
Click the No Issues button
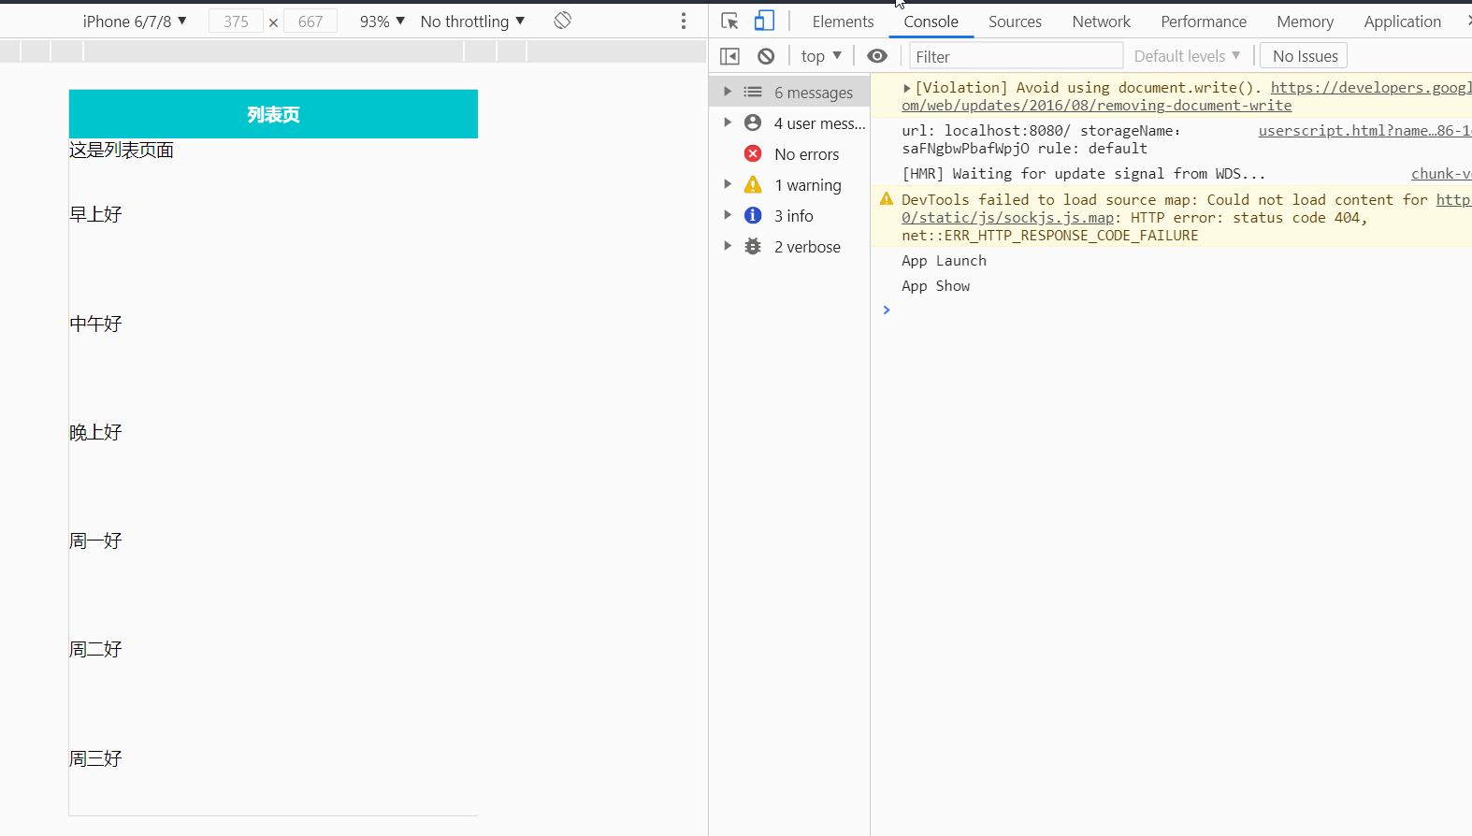1305,56
